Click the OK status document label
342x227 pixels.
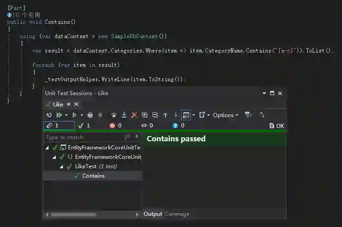tap(277, 126)
